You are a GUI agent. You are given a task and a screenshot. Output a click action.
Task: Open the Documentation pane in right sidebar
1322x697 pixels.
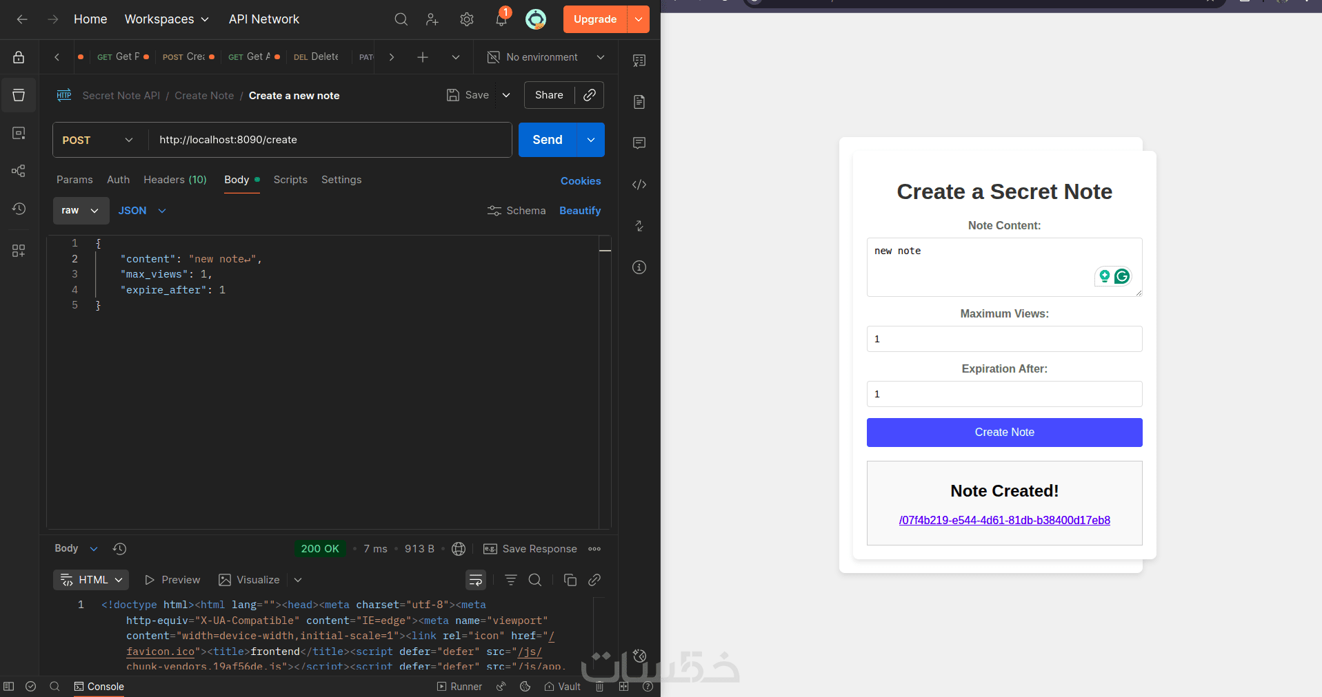point(639,102)
